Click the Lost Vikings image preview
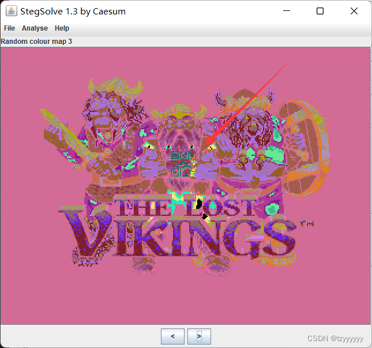Screen dimensions: 372x348 (186, 186)
